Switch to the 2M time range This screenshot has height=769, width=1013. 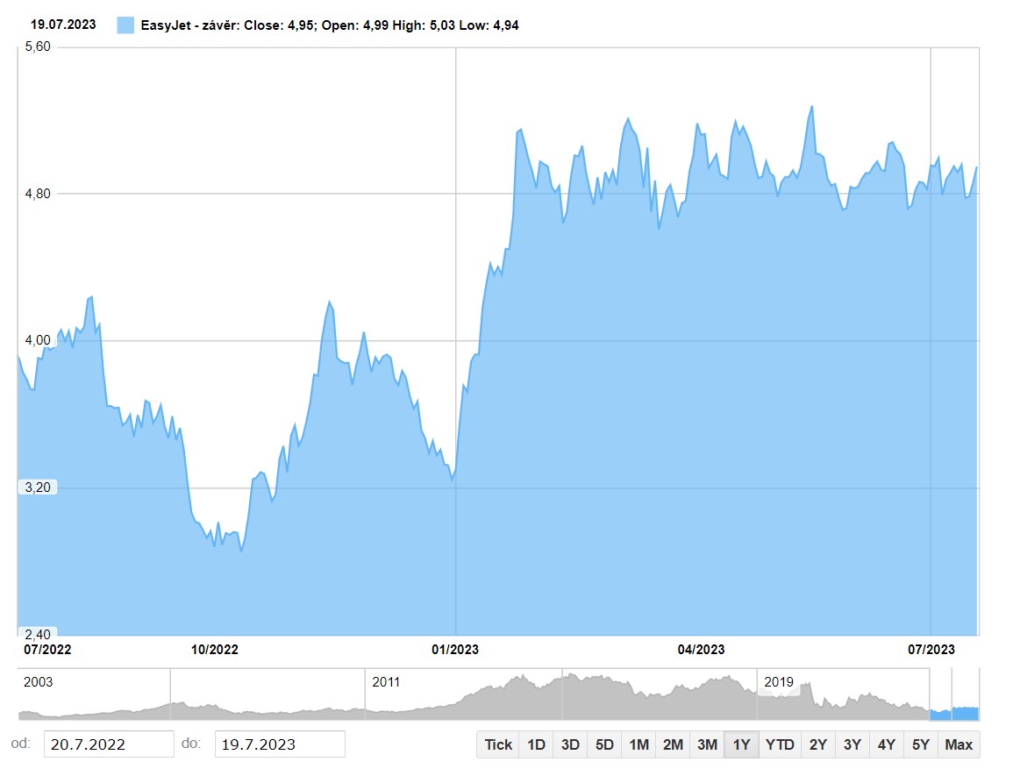point(673,744)
